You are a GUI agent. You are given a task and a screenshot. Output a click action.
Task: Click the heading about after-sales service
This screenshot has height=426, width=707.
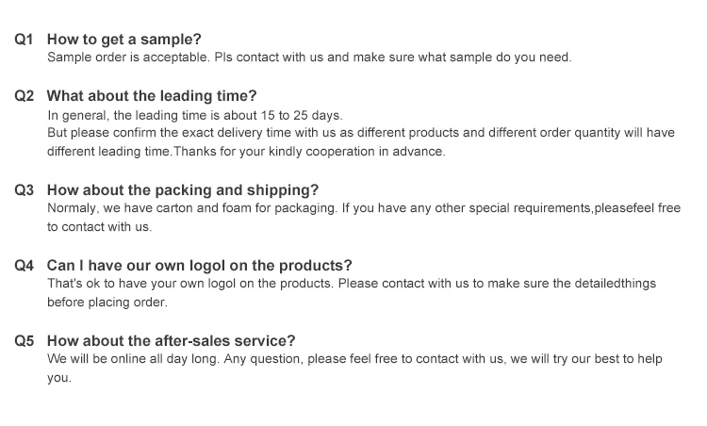tap(171, 341)
